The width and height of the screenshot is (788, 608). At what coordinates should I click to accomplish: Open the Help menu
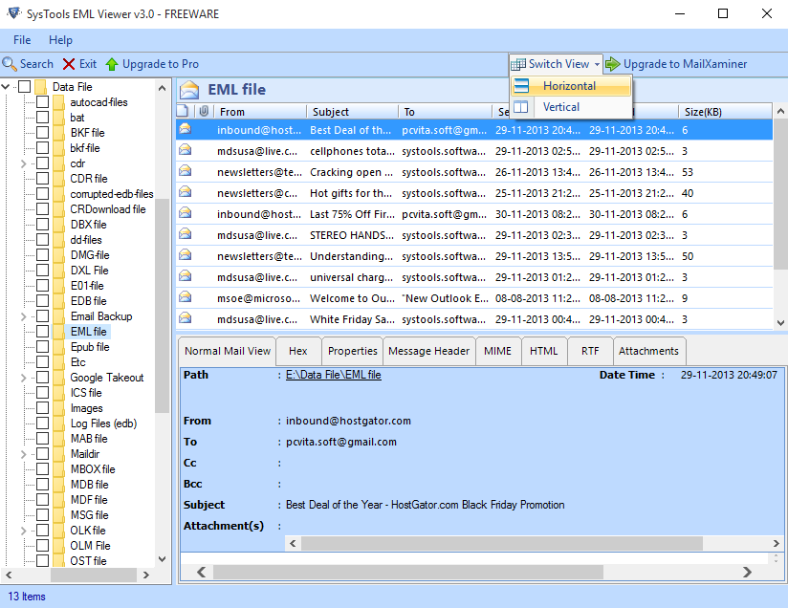click(60, 40)
